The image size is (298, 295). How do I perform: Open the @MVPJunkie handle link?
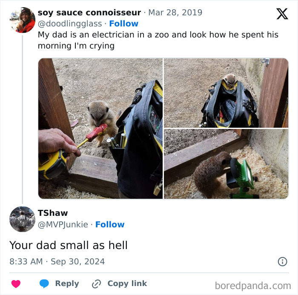[63, 225]
